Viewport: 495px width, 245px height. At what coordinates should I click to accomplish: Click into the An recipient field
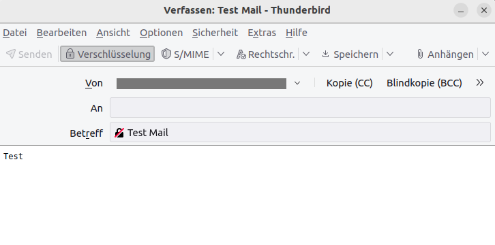click(x=300, y=108)
